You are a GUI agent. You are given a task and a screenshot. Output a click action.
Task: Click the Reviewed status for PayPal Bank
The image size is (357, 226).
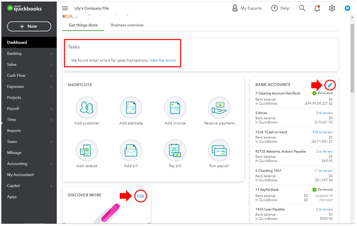coord(322,189)
